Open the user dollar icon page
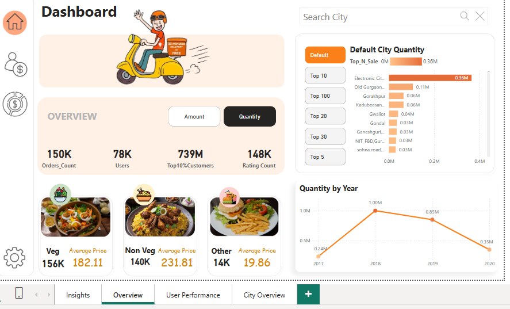The image size is (510, 309). pos(16,64)
